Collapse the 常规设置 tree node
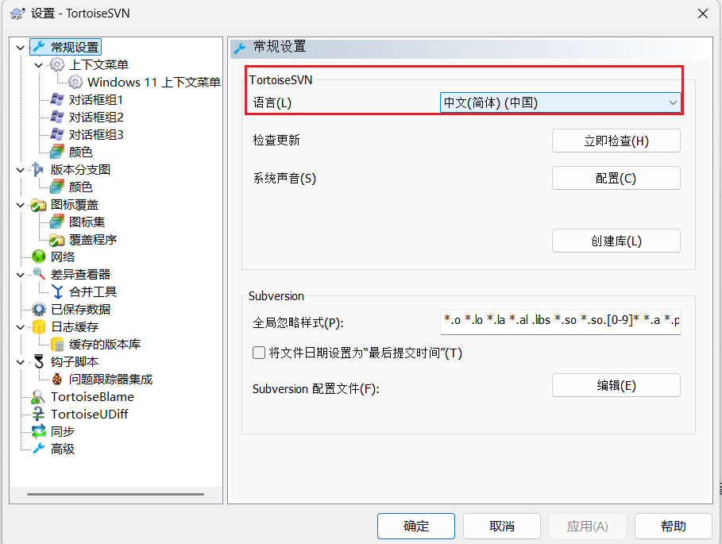The width and height of the screenshot is (722, 544). 21,48
